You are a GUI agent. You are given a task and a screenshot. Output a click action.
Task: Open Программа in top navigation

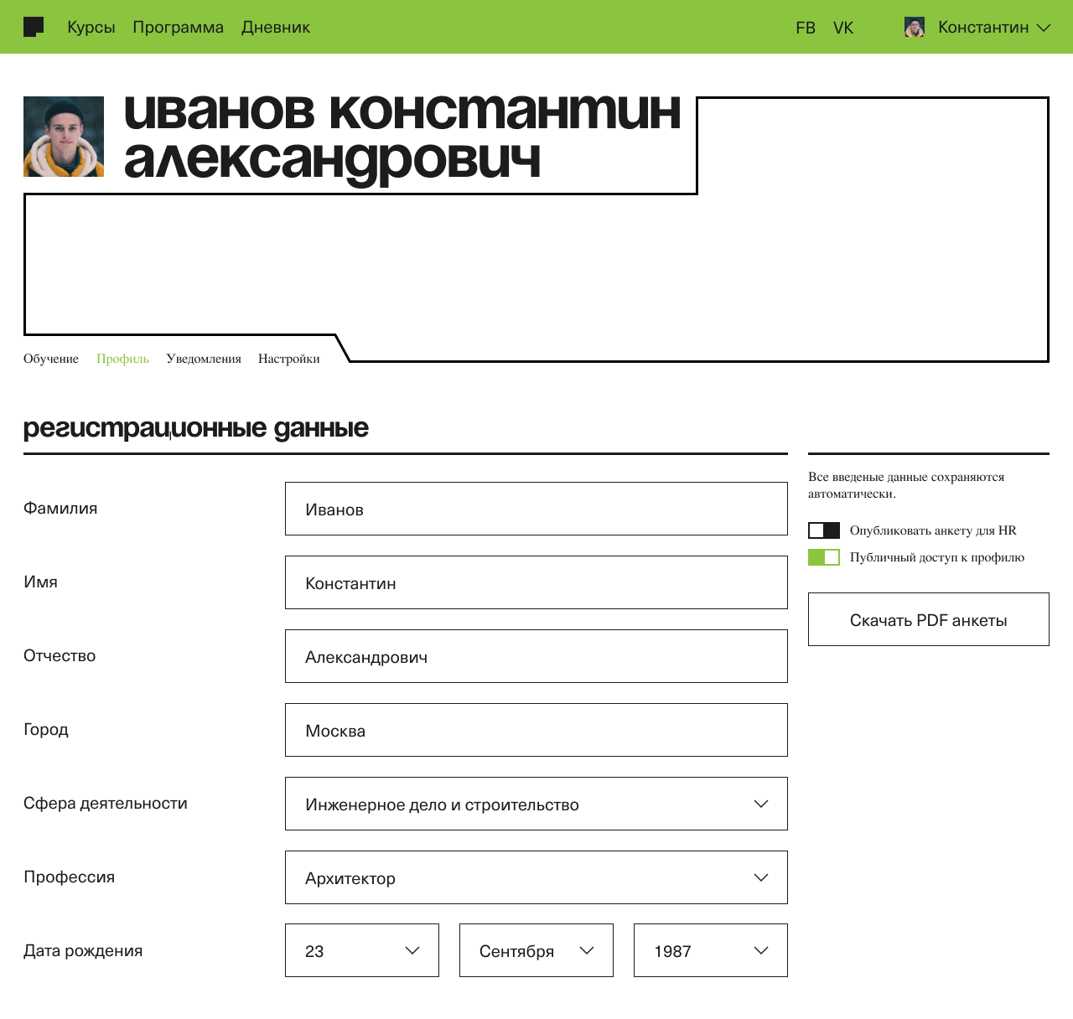tap(178, 28)
